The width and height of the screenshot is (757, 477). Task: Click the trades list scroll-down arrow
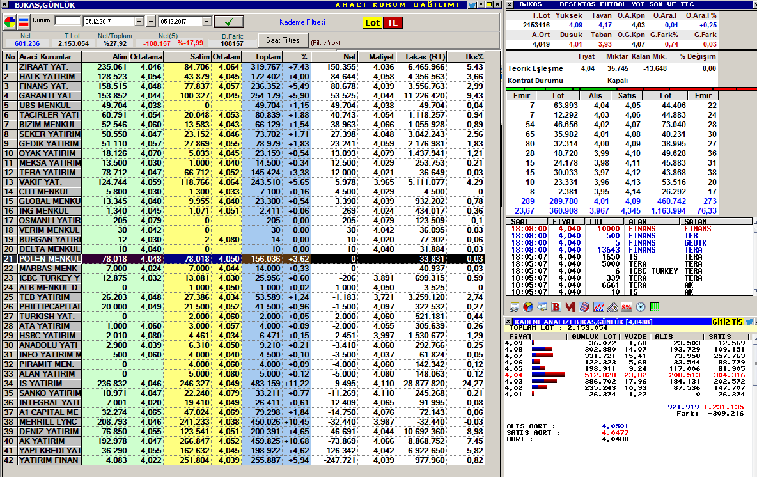pos(754,291)
